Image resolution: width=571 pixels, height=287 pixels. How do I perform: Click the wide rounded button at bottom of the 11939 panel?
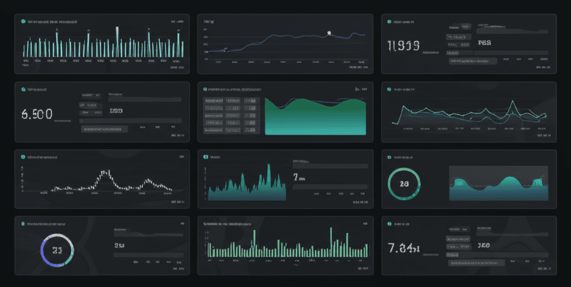(x=473, y=61)
